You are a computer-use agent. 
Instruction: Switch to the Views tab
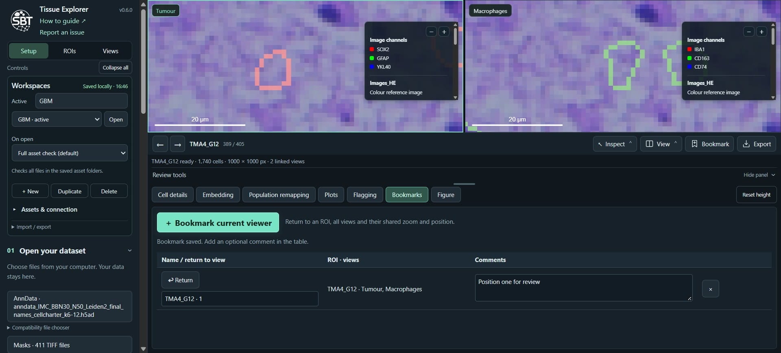coord(110,51)
